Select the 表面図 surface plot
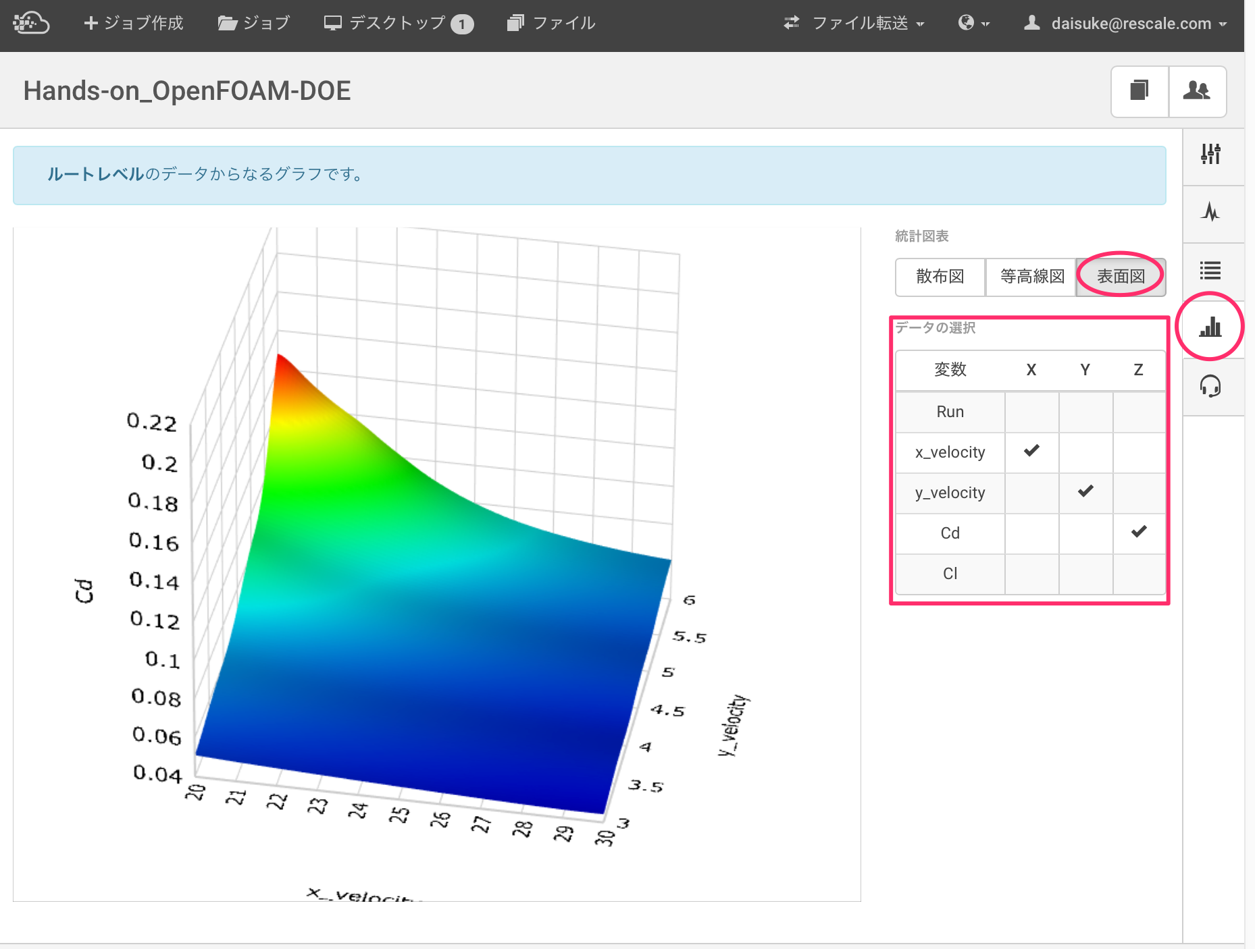Image resolution: width=1255 pixels, height=949 pixels. [1121, 277]
